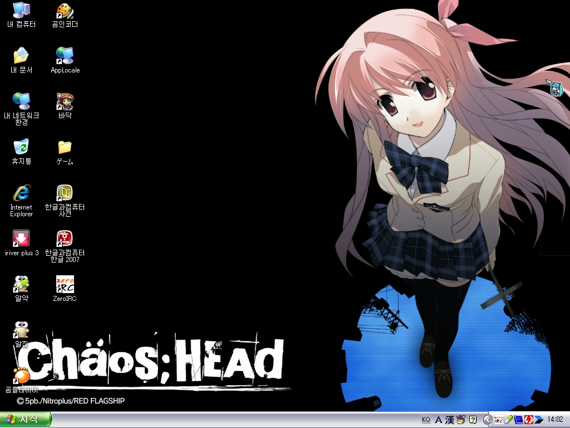Select the 곰인코더 shortcut icon
570x428 pixels.
pyautogui.click(x=65, y=14)
